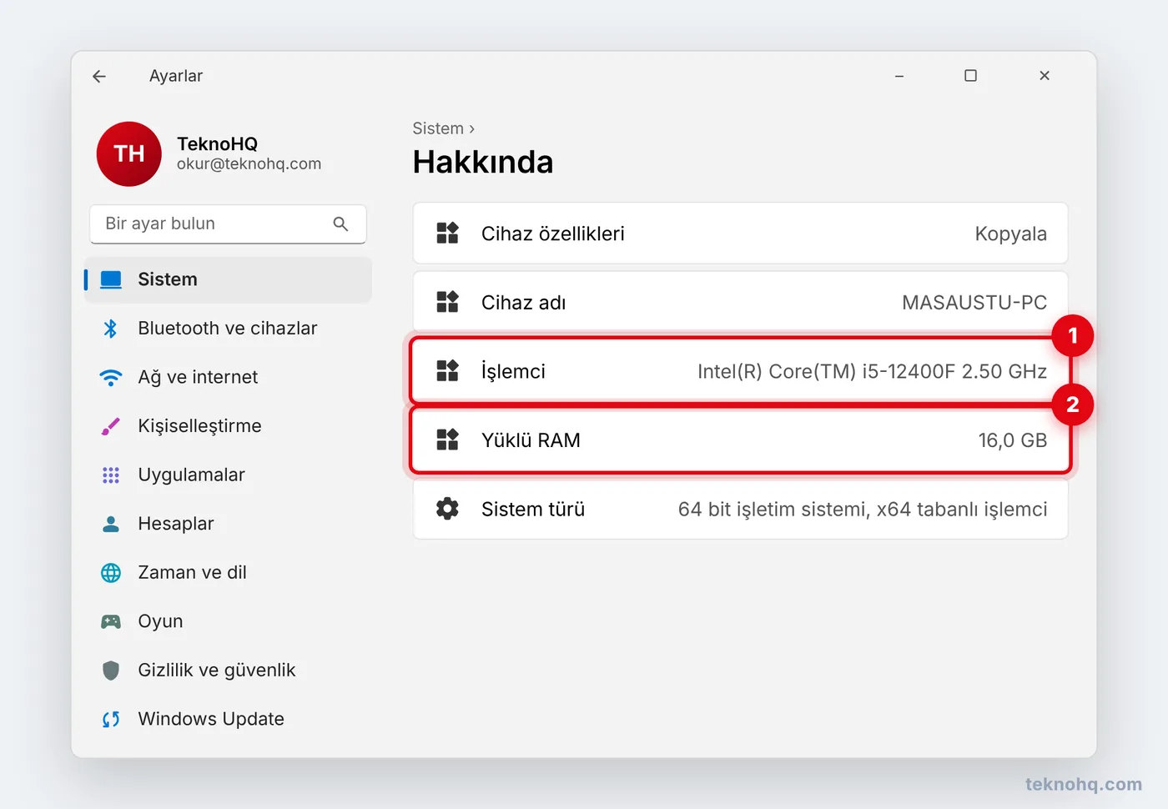Maximize the Ayarlar window
This screenshot has height=809, width=1168.
pyautogui.click(x=970, y=76)
